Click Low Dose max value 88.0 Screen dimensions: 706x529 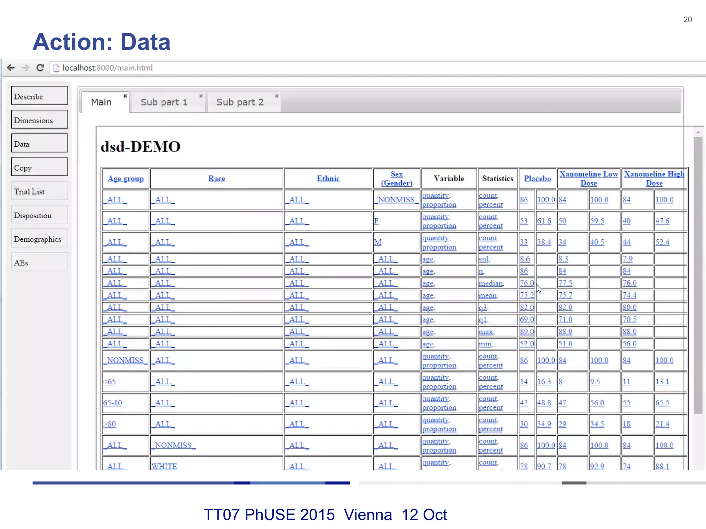click(x=565, y=332)
